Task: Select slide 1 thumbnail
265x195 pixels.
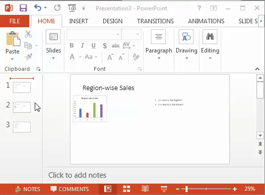Action: pos(22,88)
